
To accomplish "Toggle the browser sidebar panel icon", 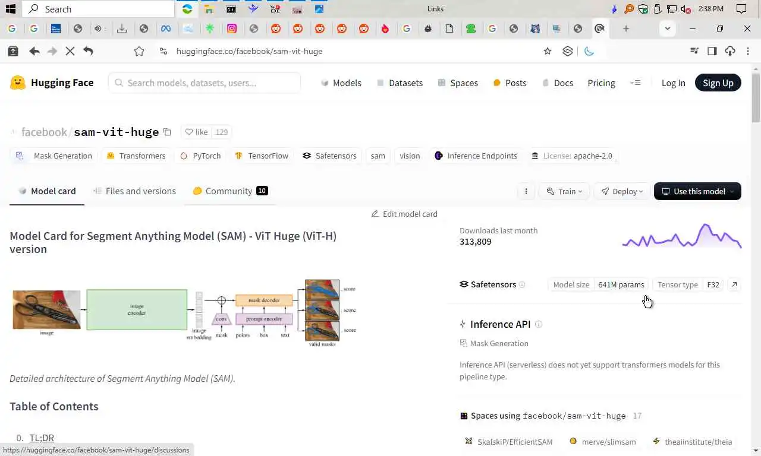I will pos(712,51).
